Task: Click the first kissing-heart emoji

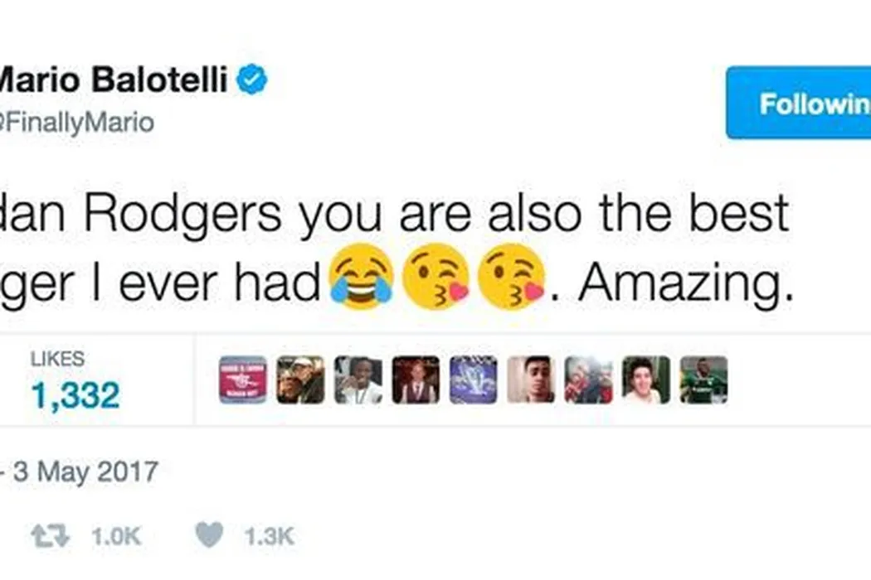Action: (435, 277)
